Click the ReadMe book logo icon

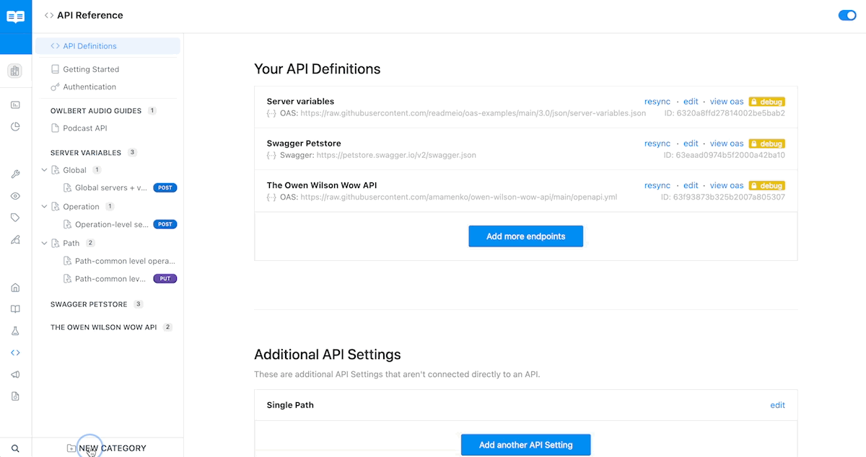click(x=15, y=17)
